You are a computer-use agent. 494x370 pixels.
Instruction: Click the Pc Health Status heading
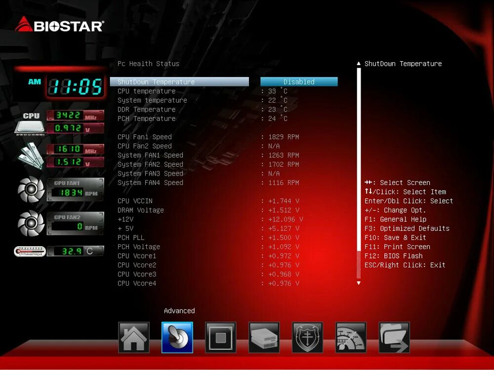pos(148,64)
